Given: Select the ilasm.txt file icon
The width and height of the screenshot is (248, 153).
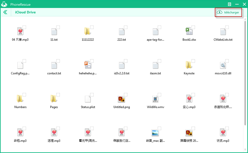Looking at the screenshot, I should point(155,65).
